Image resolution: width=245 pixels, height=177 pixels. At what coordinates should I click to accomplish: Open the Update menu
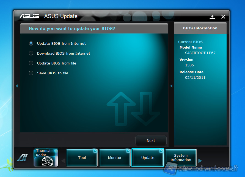pos(148,158)
